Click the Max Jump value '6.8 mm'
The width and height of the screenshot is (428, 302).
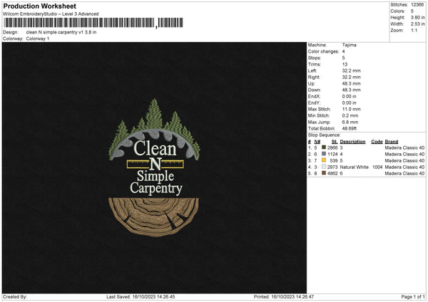350,122
